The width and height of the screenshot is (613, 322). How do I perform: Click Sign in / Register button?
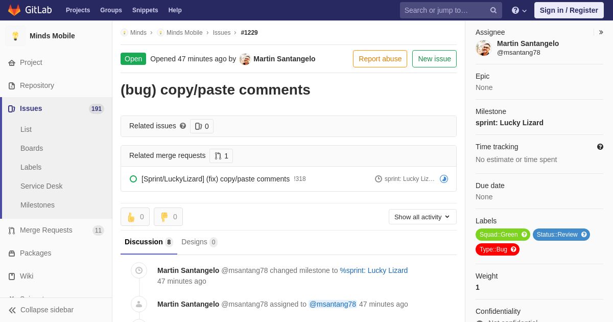[x=569, y=10]
